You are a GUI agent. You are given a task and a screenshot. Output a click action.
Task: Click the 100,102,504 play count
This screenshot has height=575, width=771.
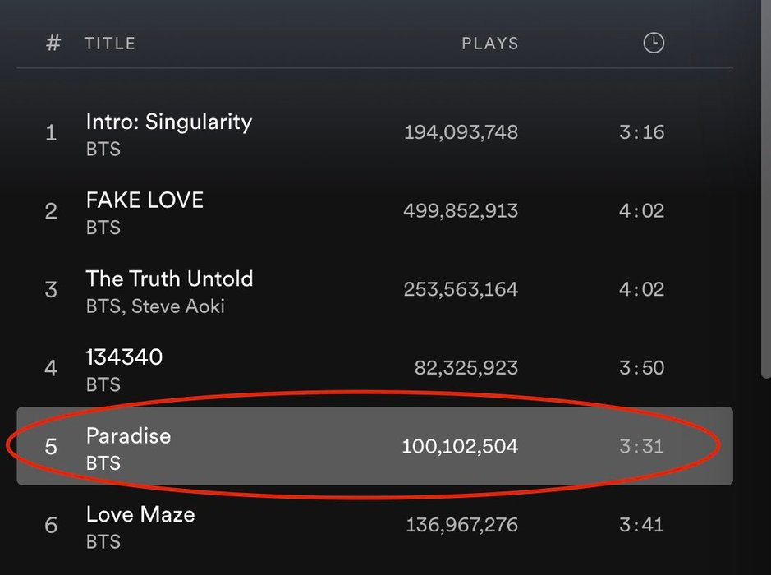[460, 446]
